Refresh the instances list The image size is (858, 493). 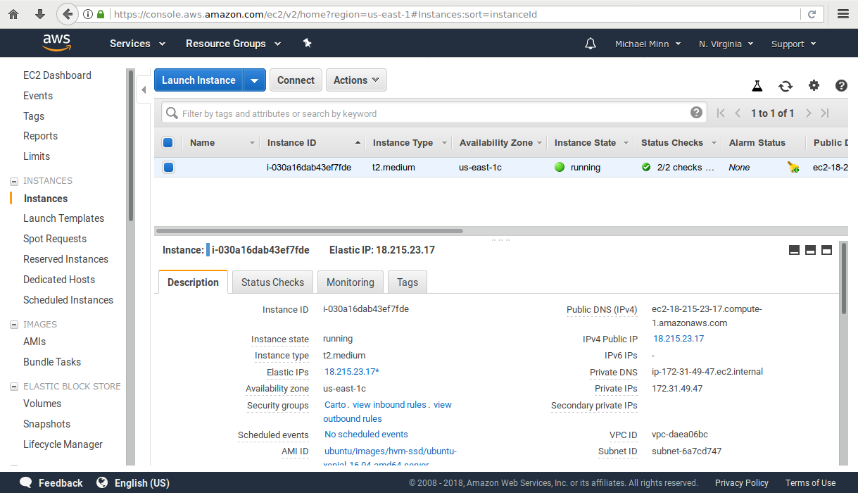pyautogui.click(x=786, y=86)
